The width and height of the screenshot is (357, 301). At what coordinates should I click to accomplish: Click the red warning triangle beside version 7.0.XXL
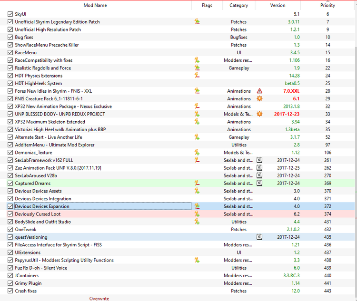click(x=259, y=91)
